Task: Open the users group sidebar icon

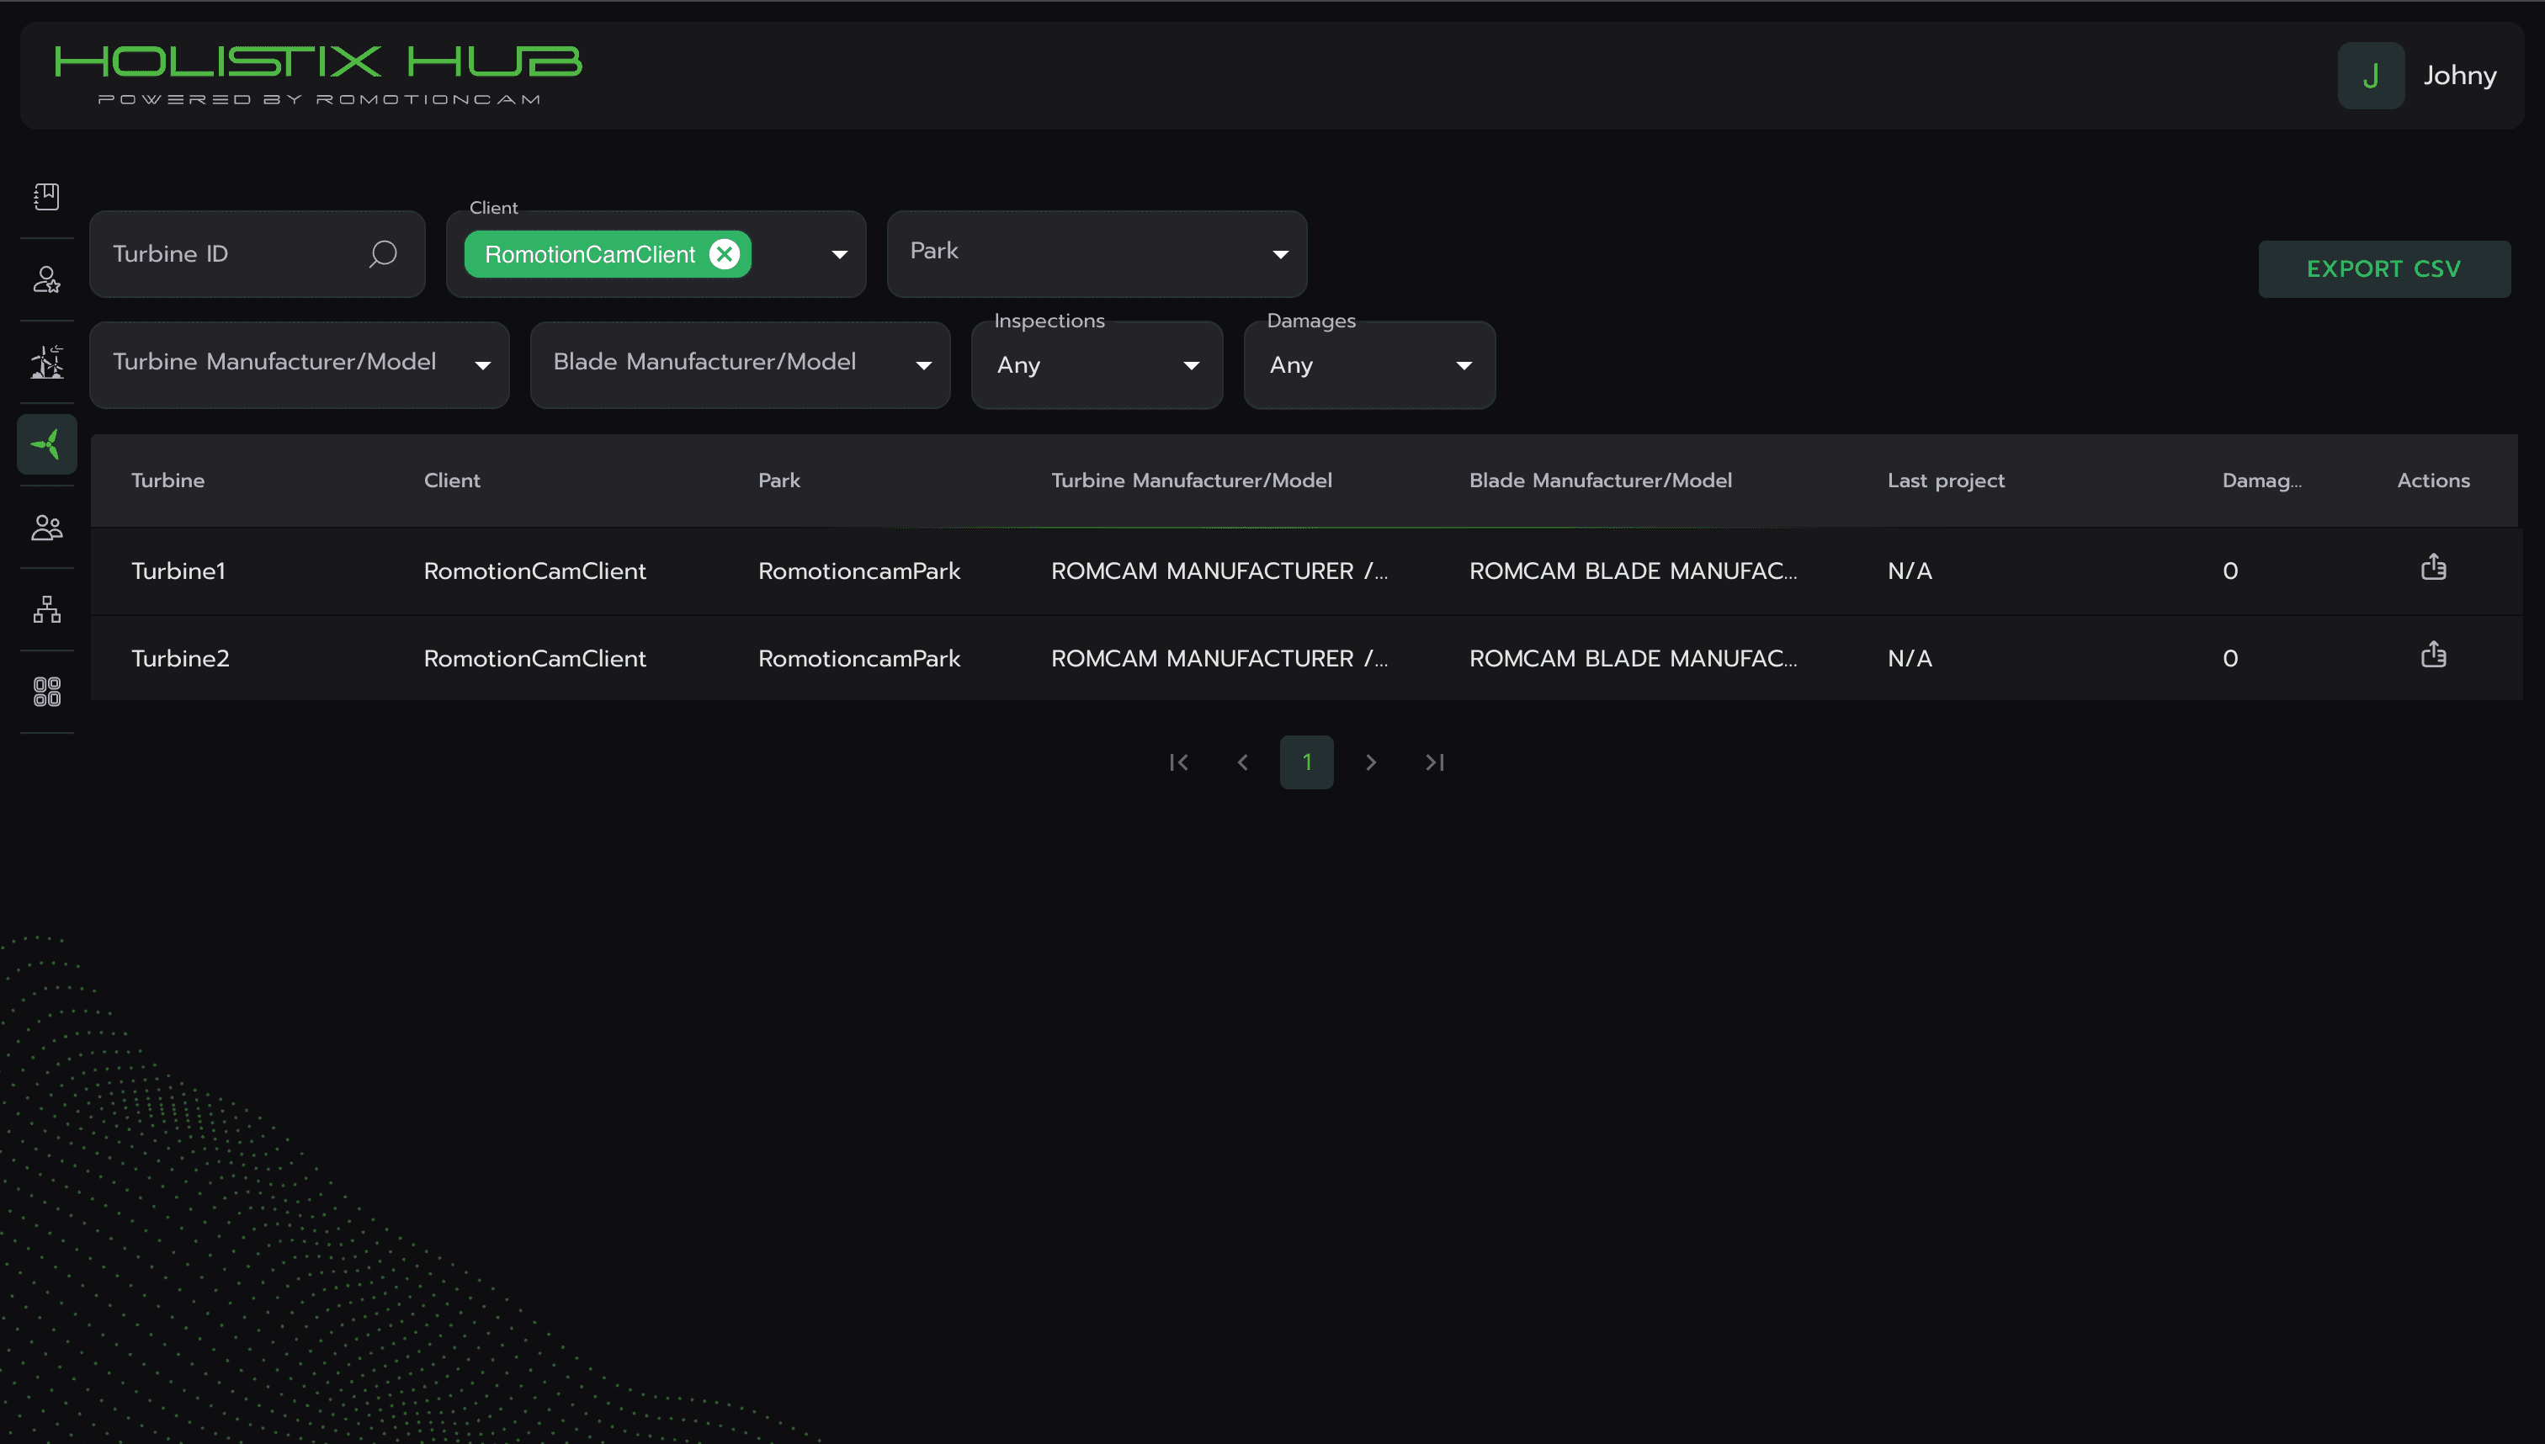Action: coord(46,527)
